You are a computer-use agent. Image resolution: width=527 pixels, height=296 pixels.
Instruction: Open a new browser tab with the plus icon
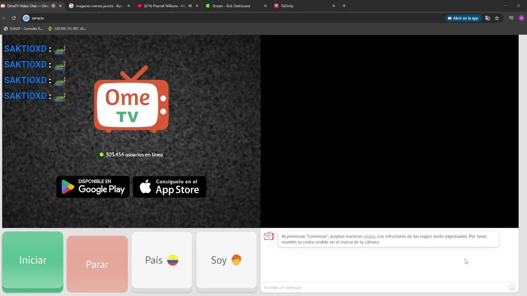344,6
